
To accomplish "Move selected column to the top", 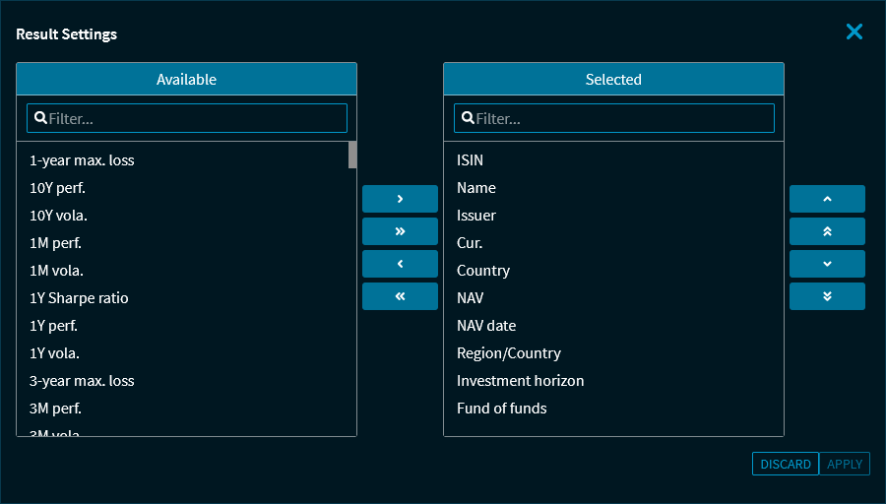I will (827, 231).
